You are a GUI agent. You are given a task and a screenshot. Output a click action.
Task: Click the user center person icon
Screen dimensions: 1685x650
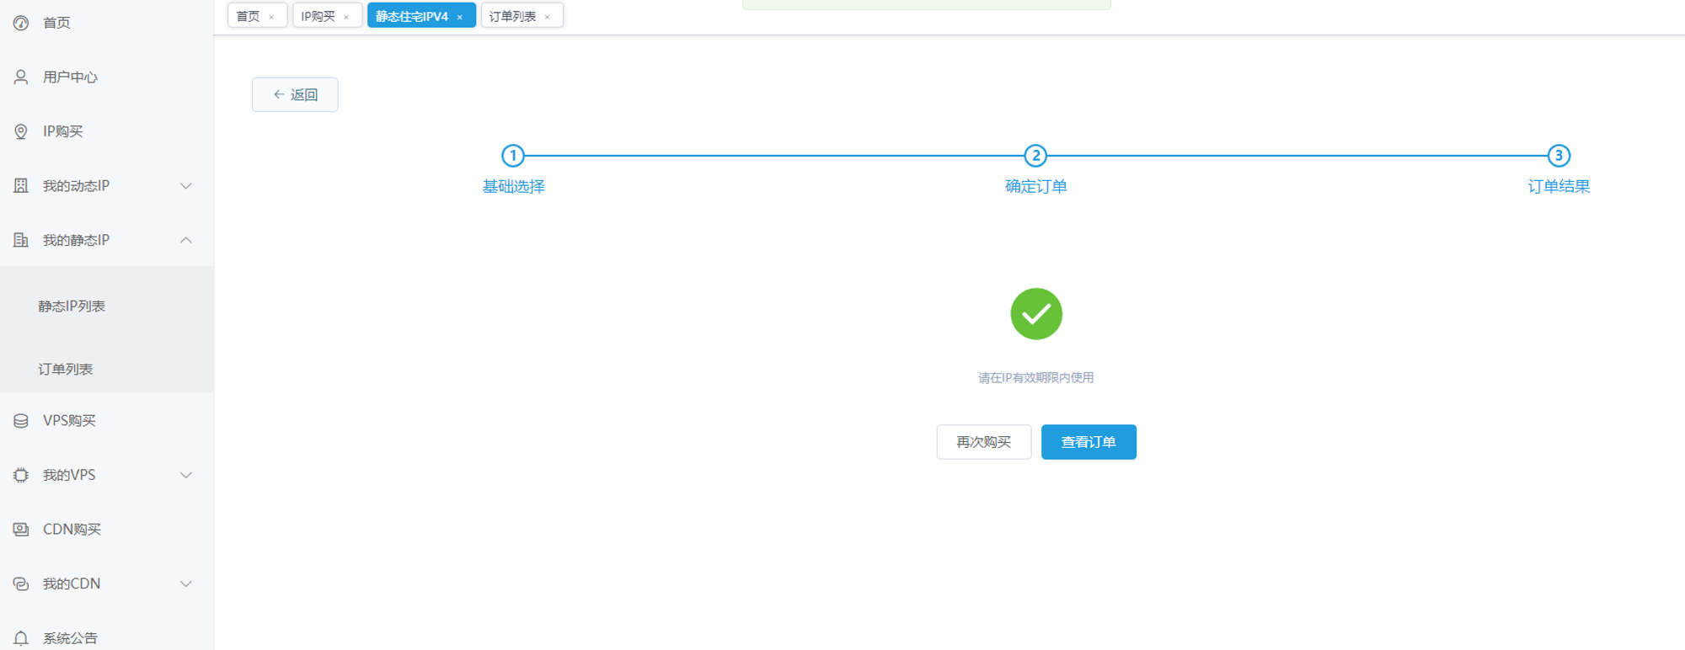[x=21, y=77]
